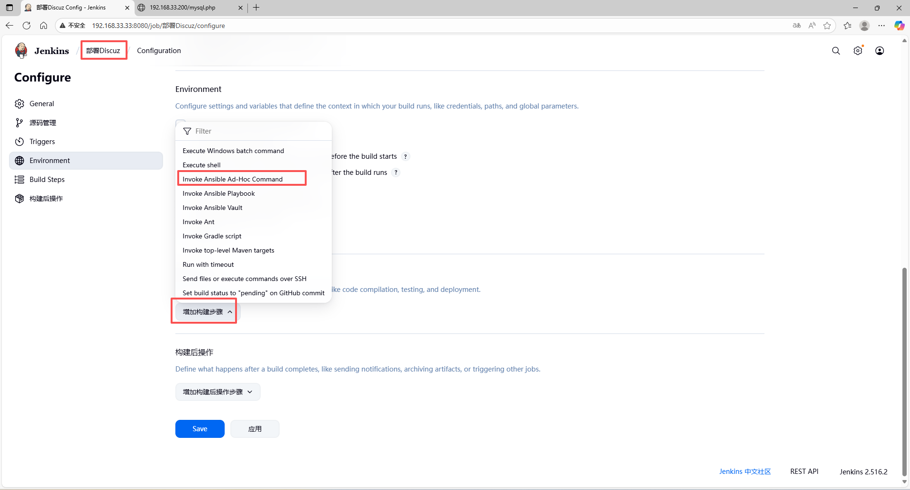
Task: Open browser home page
Action: click(x=44, y=26)
